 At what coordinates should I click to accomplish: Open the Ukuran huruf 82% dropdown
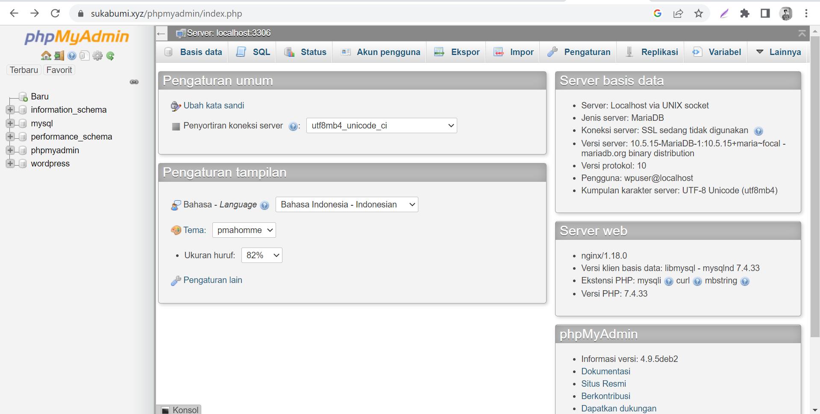[x=262, y=255]
